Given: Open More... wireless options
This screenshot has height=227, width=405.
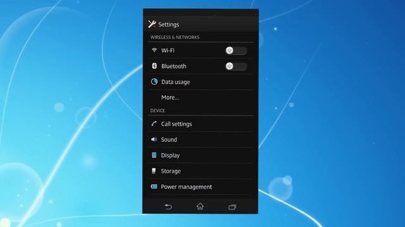Looking at the screenshot, I should tap(201, 98).
